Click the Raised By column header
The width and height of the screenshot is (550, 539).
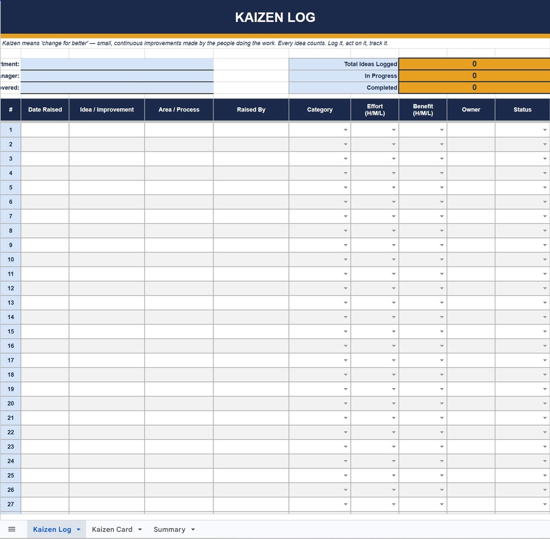pyautogui.click(x=251, y=110)
